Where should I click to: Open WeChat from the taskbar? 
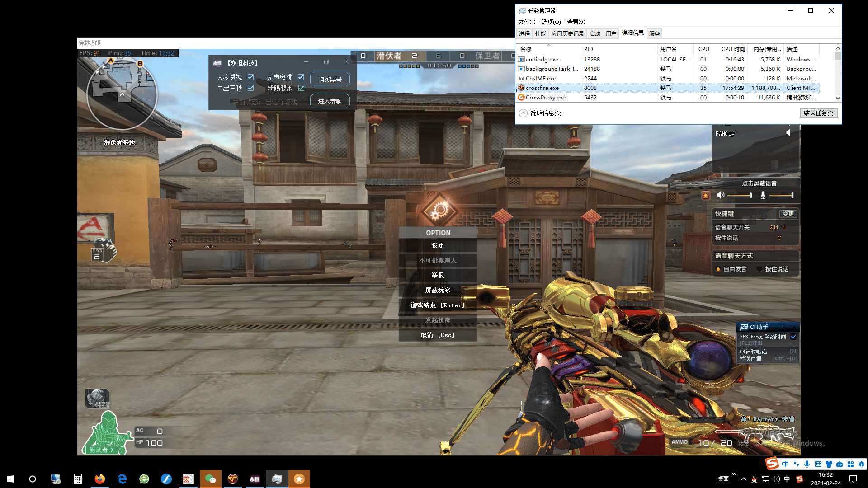coord(211,479)
